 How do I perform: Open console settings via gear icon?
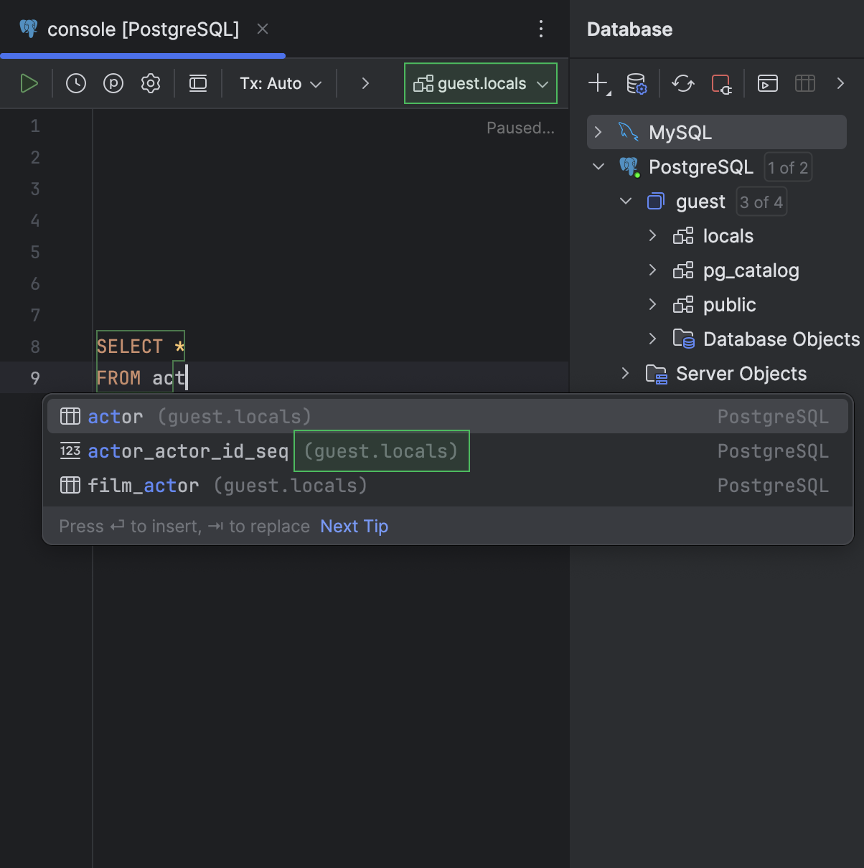(x=150, y=82)
